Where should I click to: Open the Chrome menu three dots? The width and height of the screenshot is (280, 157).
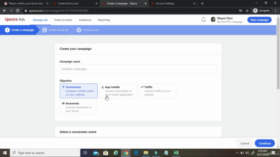pyautogui.click(x=276, y=10)
